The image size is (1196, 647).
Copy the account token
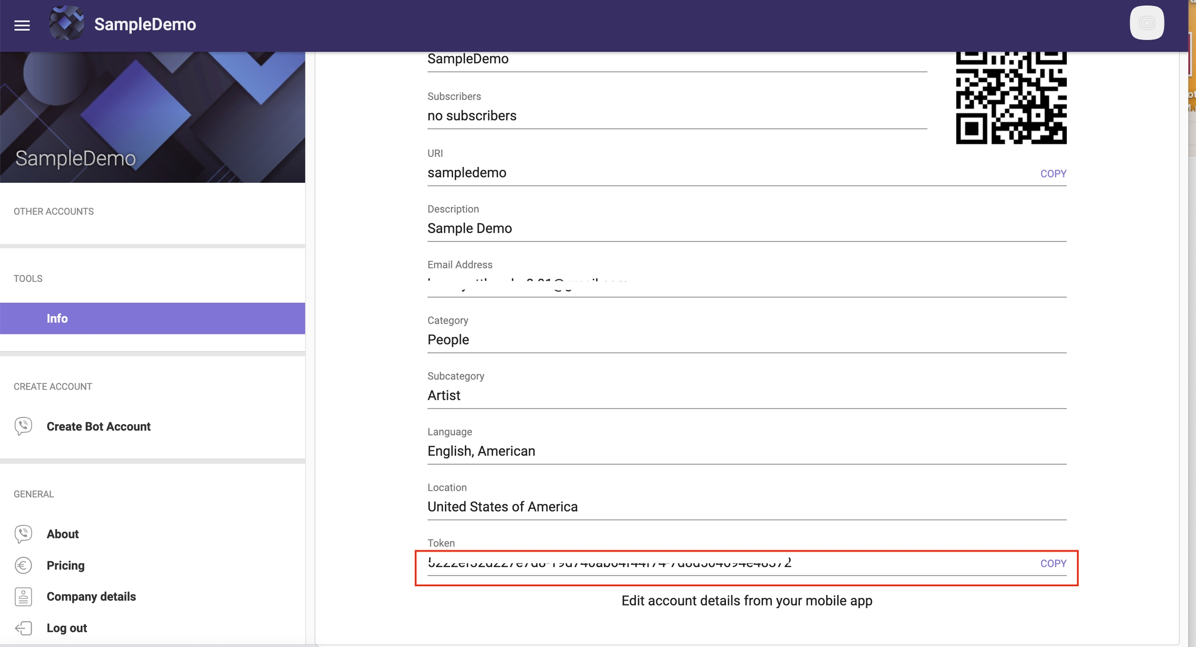tap(1053, 563)
